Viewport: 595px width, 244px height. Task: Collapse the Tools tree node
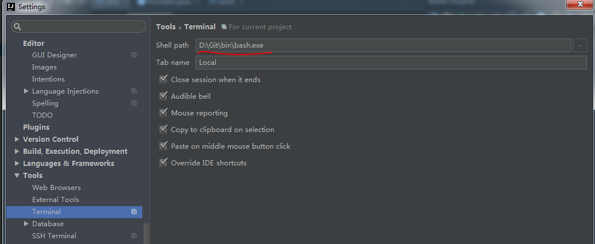pos(17,175)
